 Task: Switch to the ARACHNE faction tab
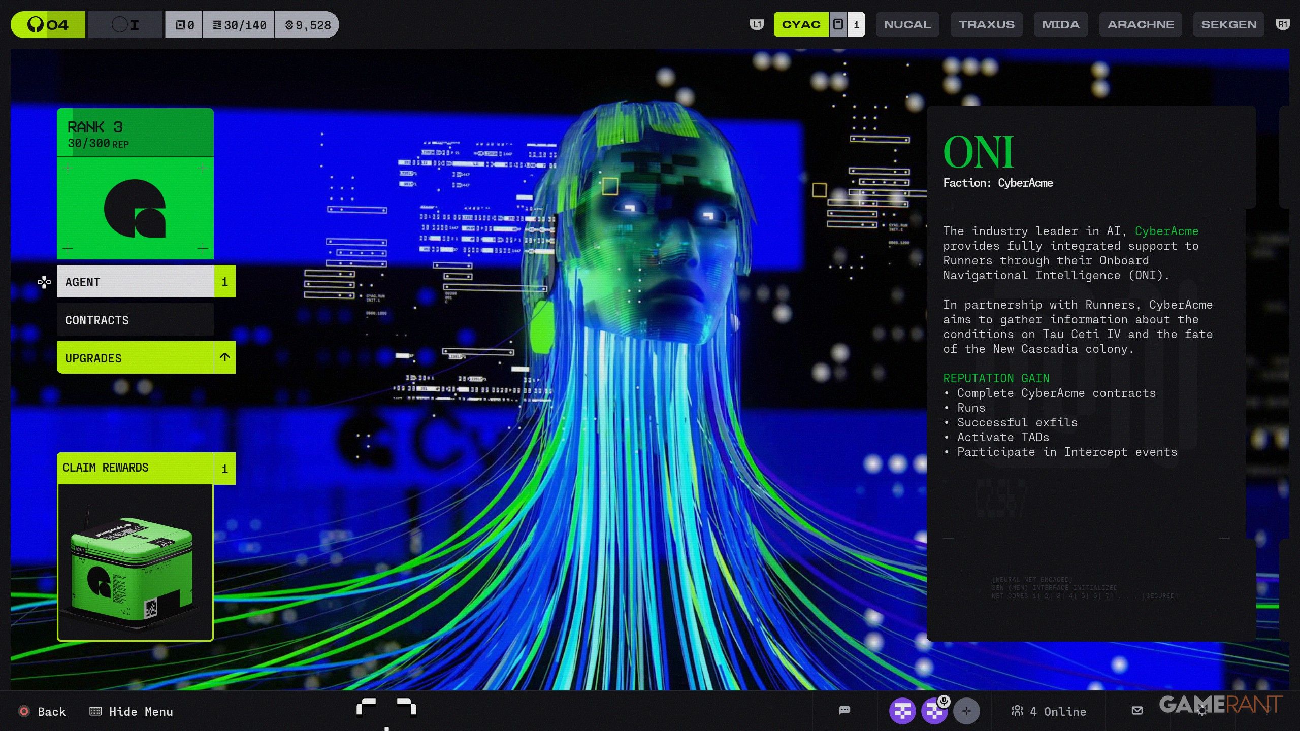[x=1140, y=24]
